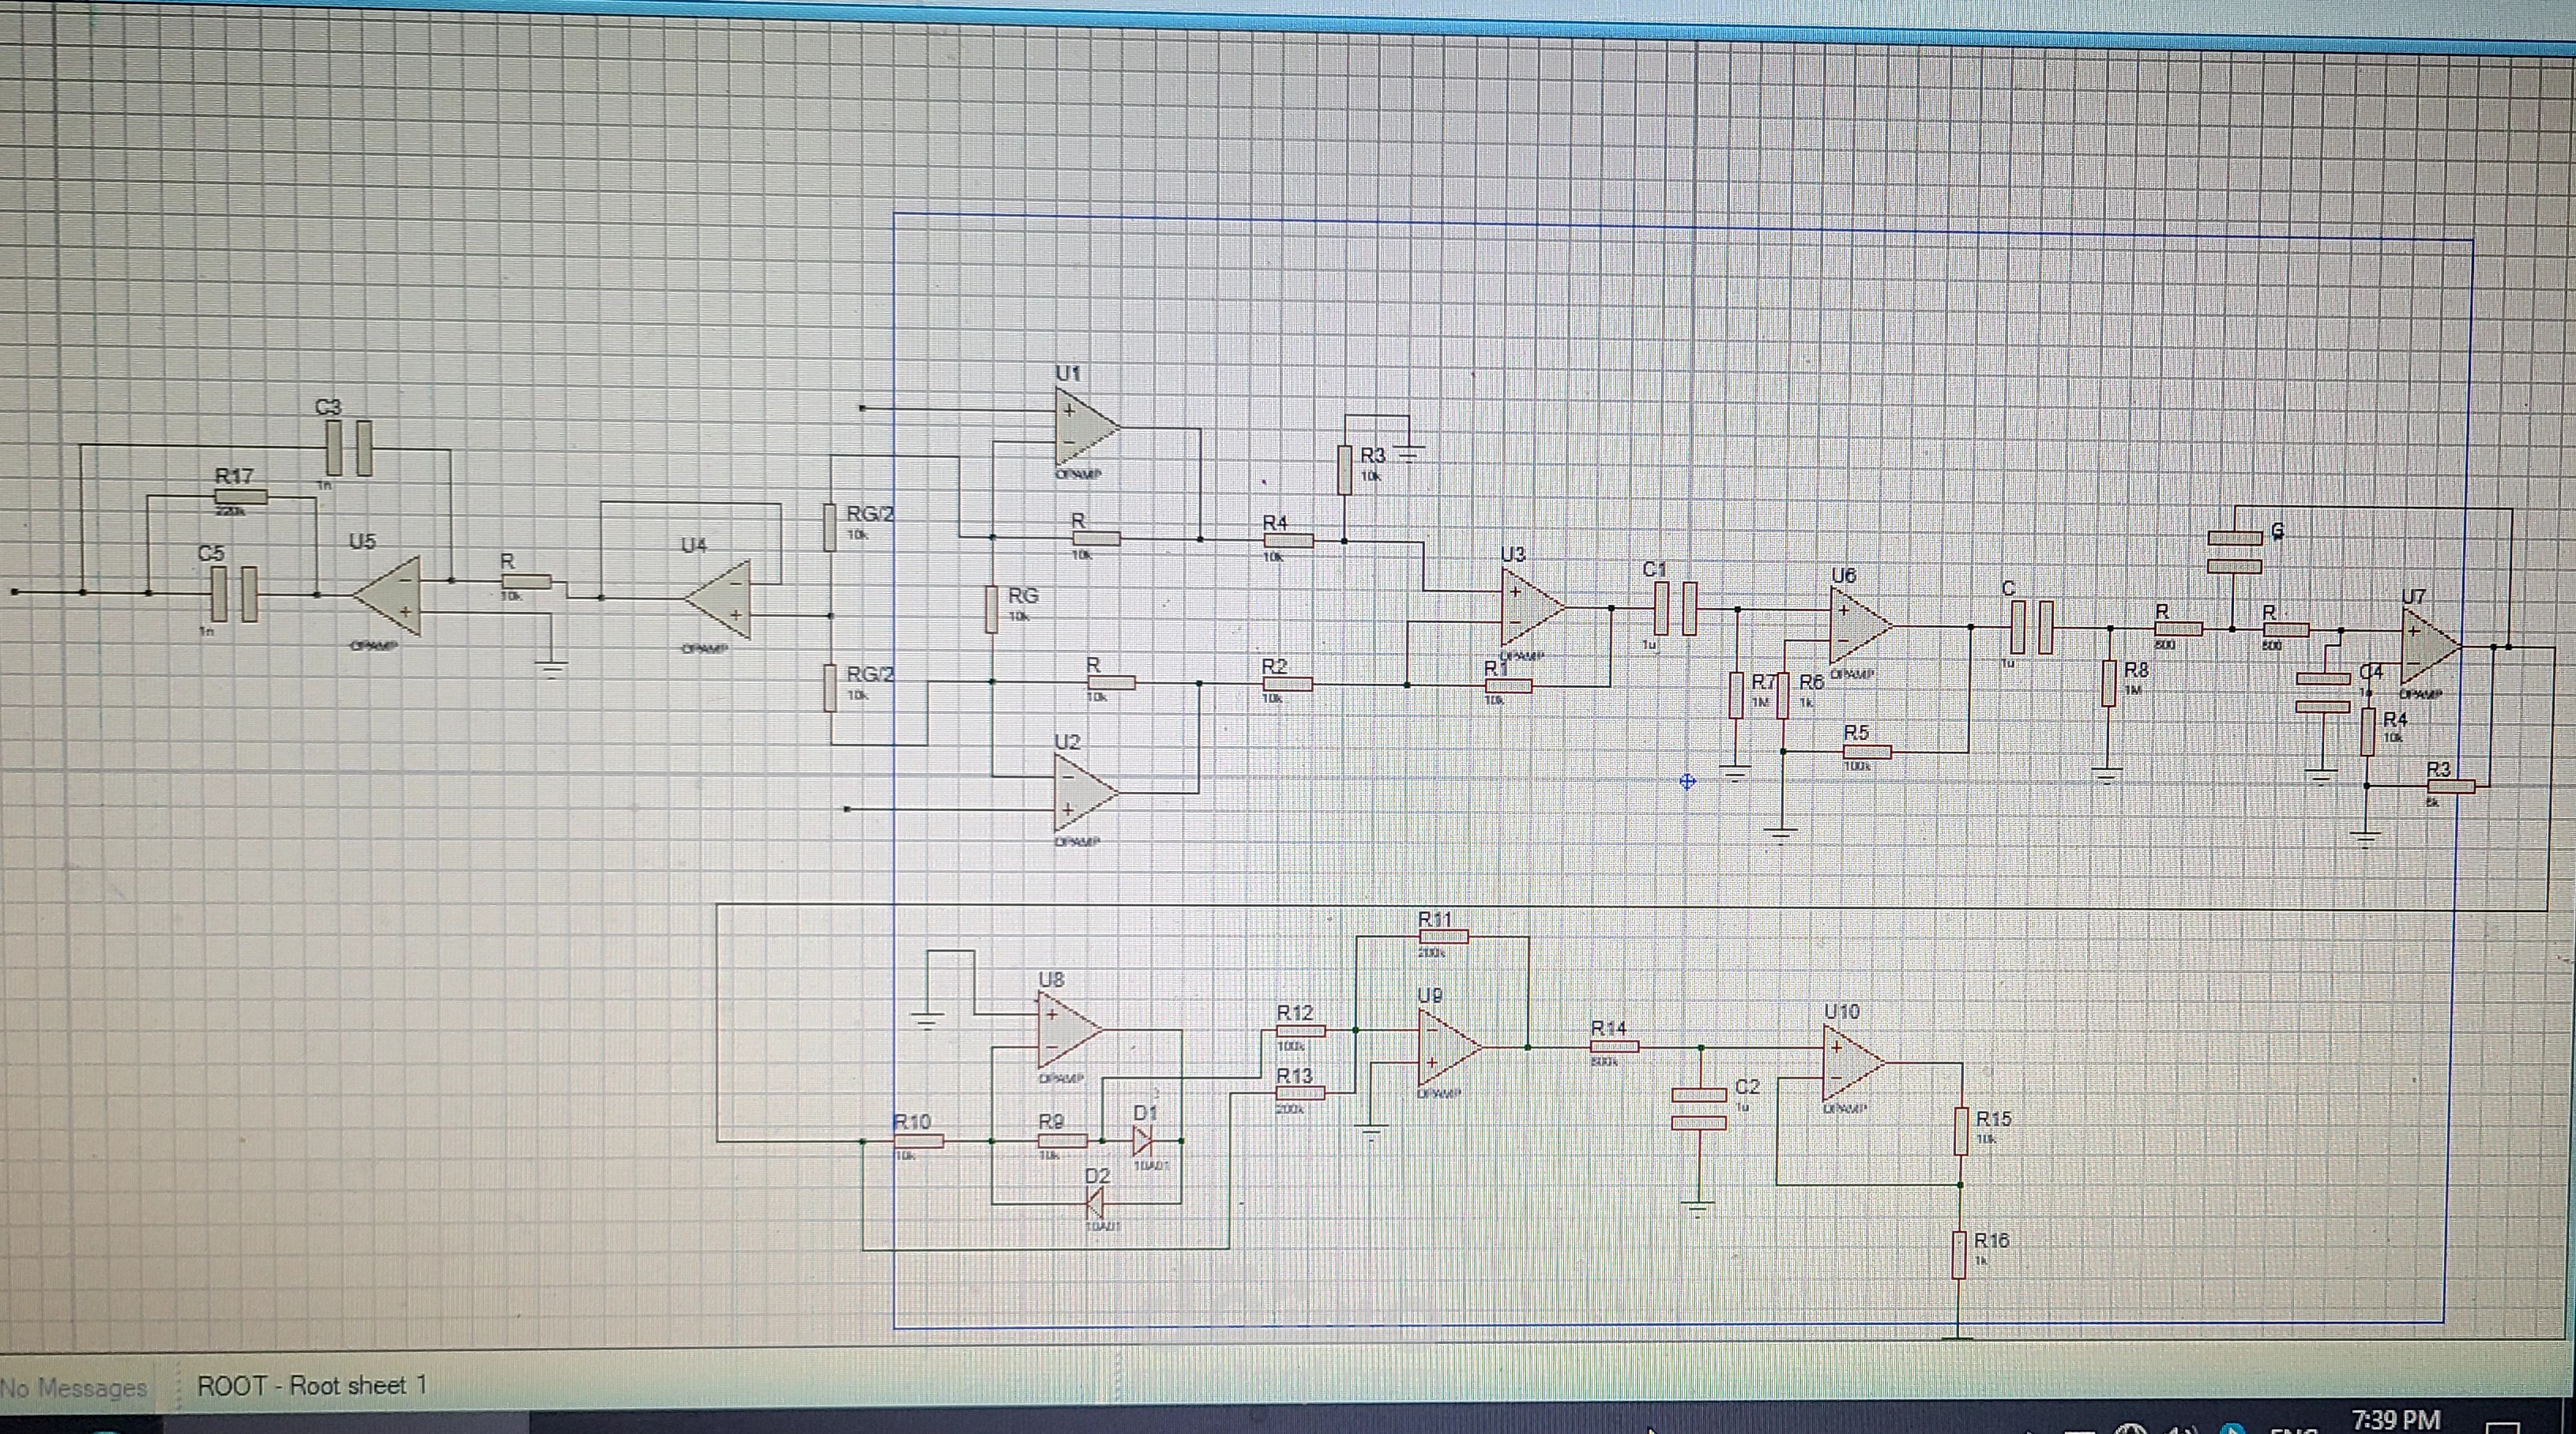Select resistor R17
This screenshot has height=1434, width=2576.
[240, 497]
